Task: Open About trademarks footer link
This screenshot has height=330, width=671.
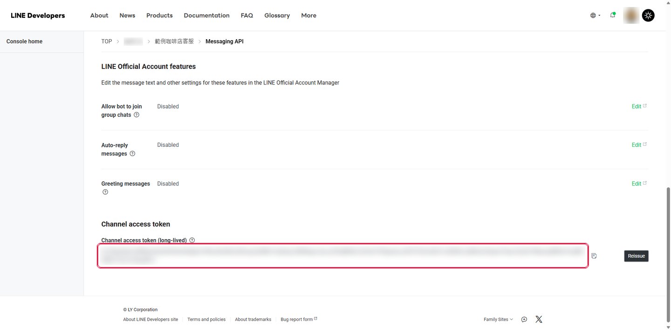Action: 253,319
